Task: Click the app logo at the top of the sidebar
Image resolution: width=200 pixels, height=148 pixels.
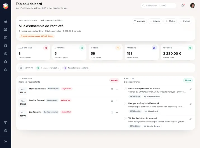Action: (6, 6)
